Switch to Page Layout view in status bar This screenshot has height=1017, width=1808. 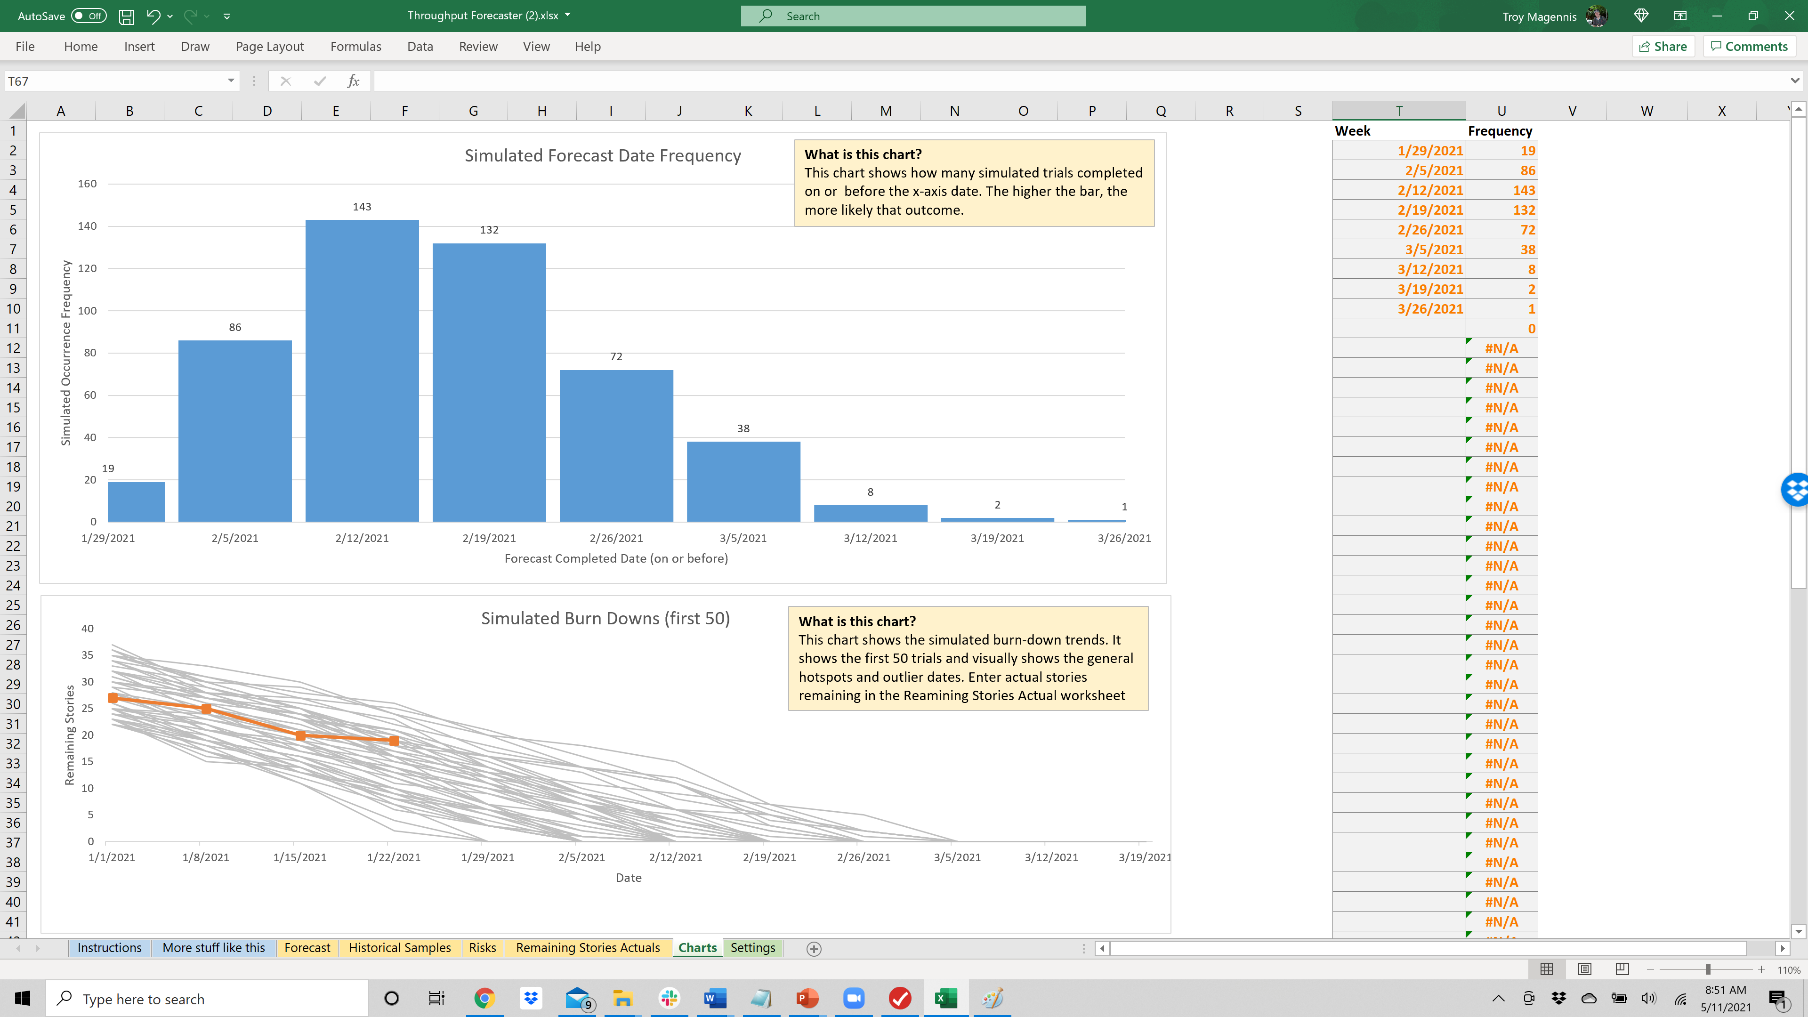click(x=1584, y=969)
